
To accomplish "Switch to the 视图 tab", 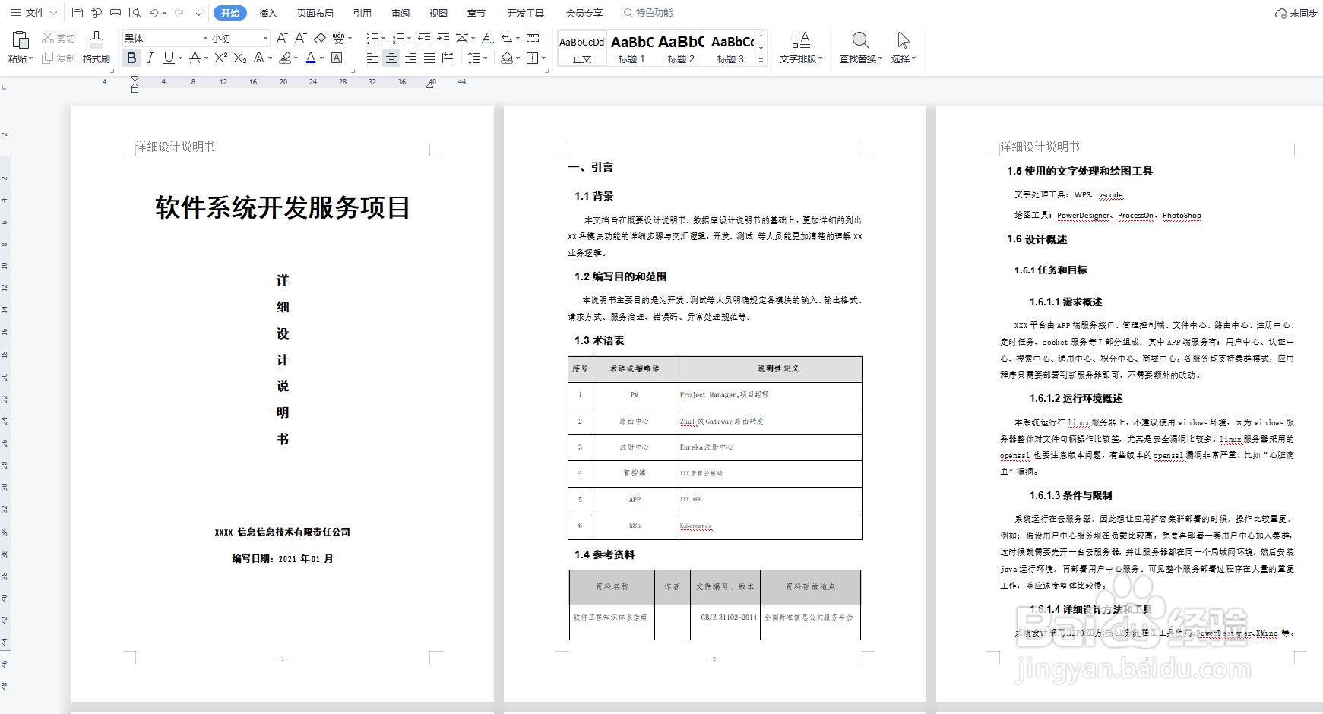I will pos(438,13).
